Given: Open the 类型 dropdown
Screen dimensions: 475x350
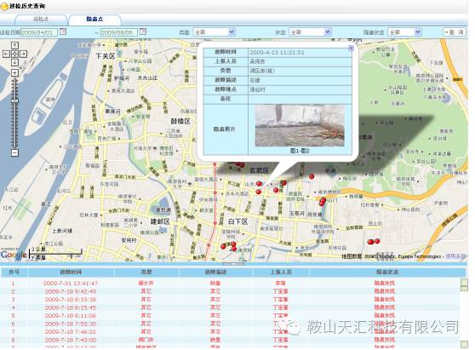Looking at the screenshot, I should point(214,32).
